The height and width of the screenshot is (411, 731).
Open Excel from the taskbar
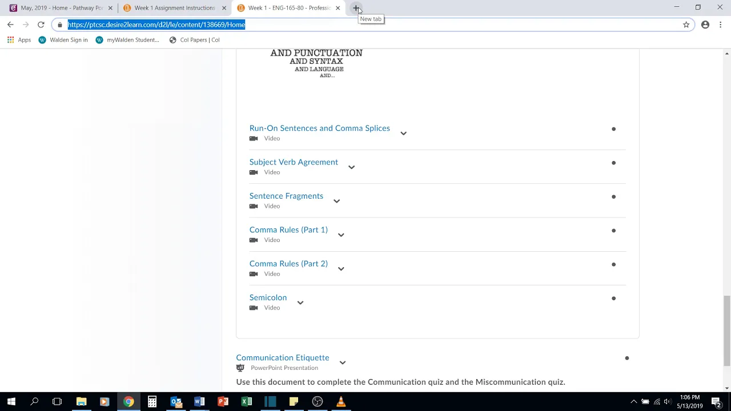(x=247, y=402)
